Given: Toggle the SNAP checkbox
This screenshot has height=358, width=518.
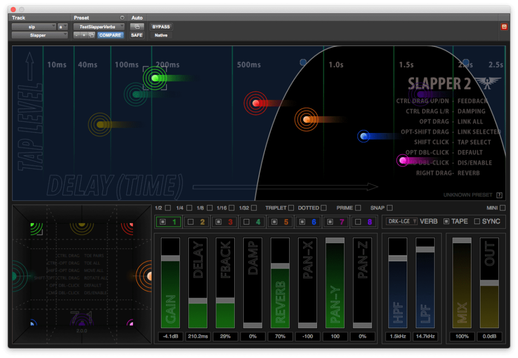Looking at the screenshot, I should click(389, 208).
